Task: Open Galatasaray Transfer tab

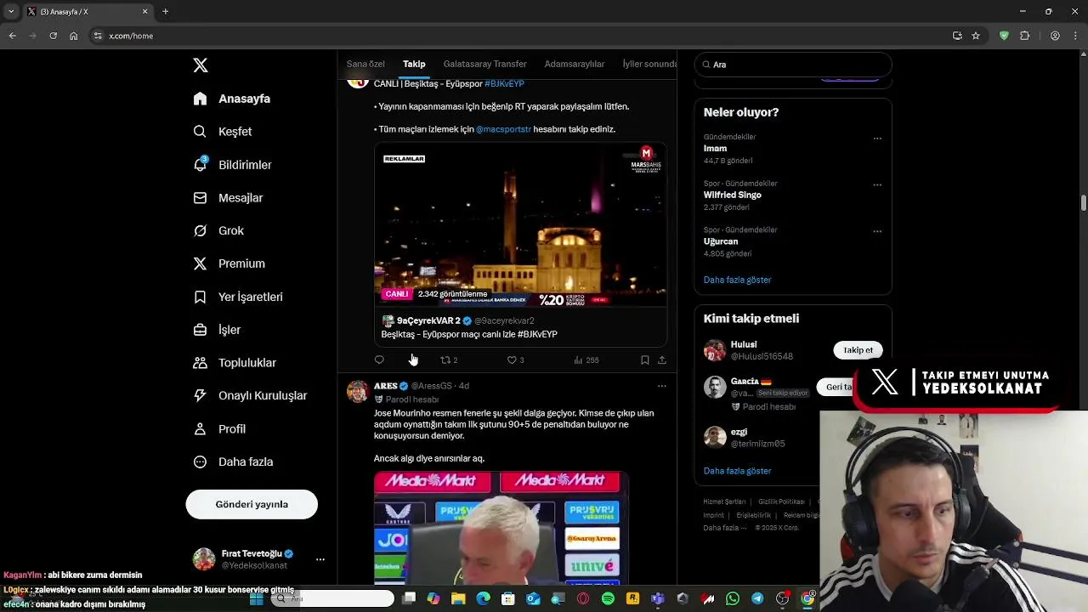Action: point(485,65)
